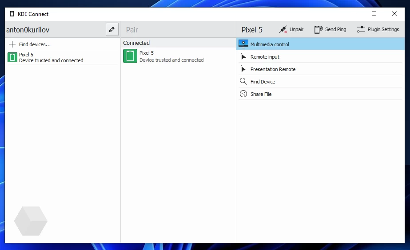410x250 pixels.
Task: Open the Multimedia control plugin
Action: coord(270,44)
